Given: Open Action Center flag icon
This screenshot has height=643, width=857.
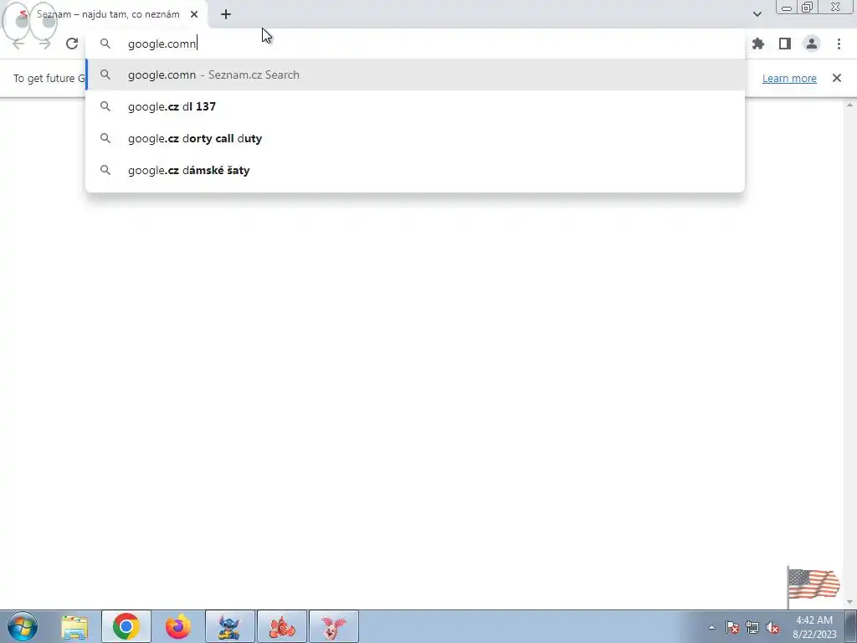Looking at the screenshot, I should pyautogui.click(x=732, y=627).
